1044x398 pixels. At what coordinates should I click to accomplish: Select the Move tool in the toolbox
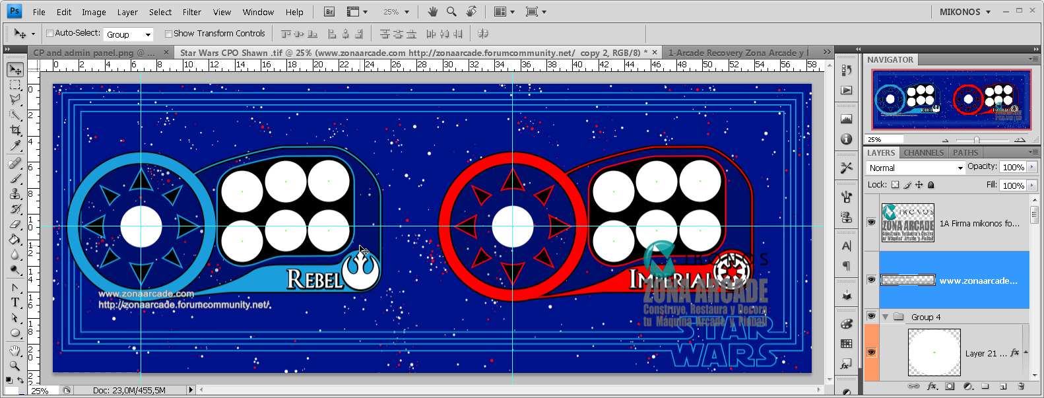click(x=15, y=70)
